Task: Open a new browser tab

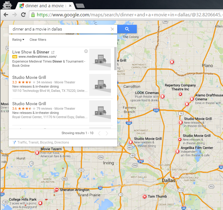Action: pyautogui.click(x=80, y=6)
